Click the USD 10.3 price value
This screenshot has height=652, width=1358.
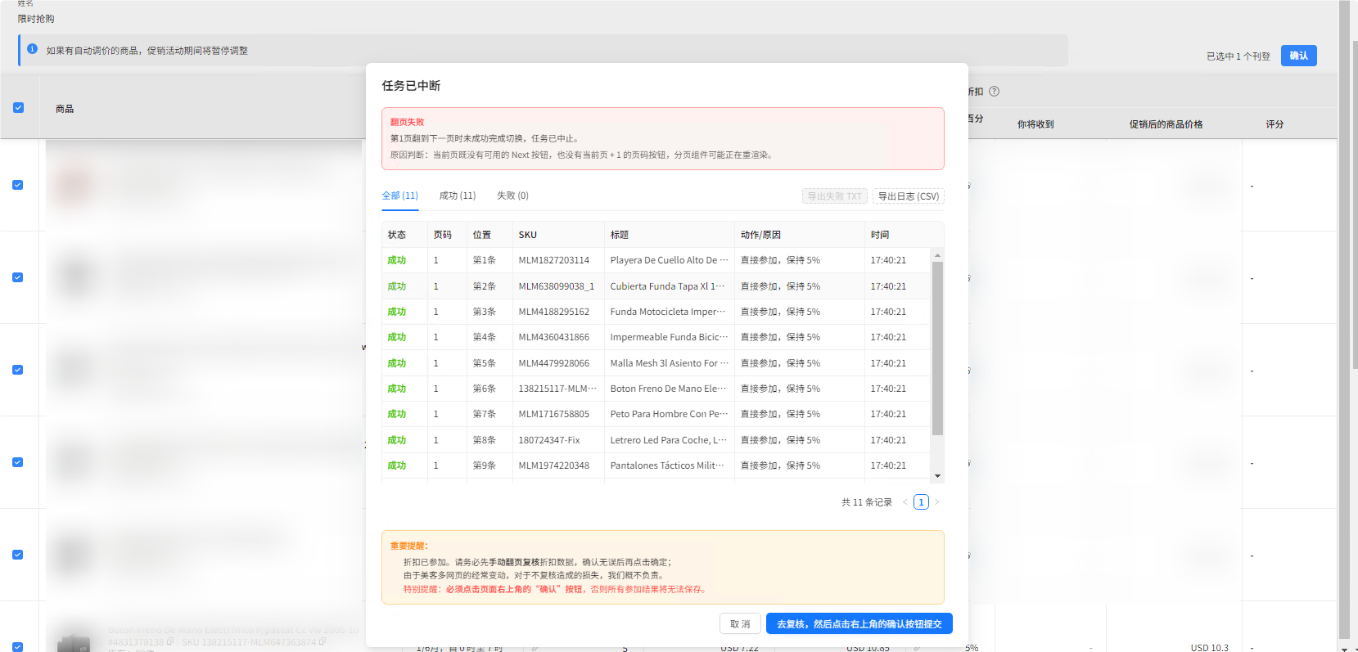click(1210, 647)
